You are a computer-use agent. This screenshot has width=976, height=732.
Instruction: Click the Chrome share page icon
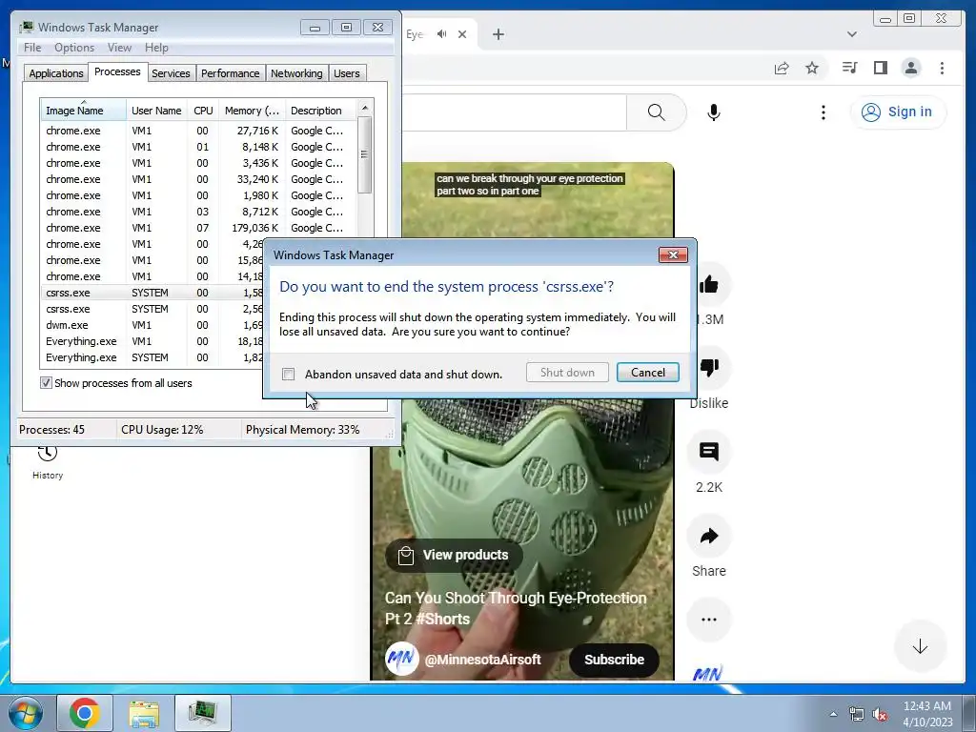coord(782,68)
